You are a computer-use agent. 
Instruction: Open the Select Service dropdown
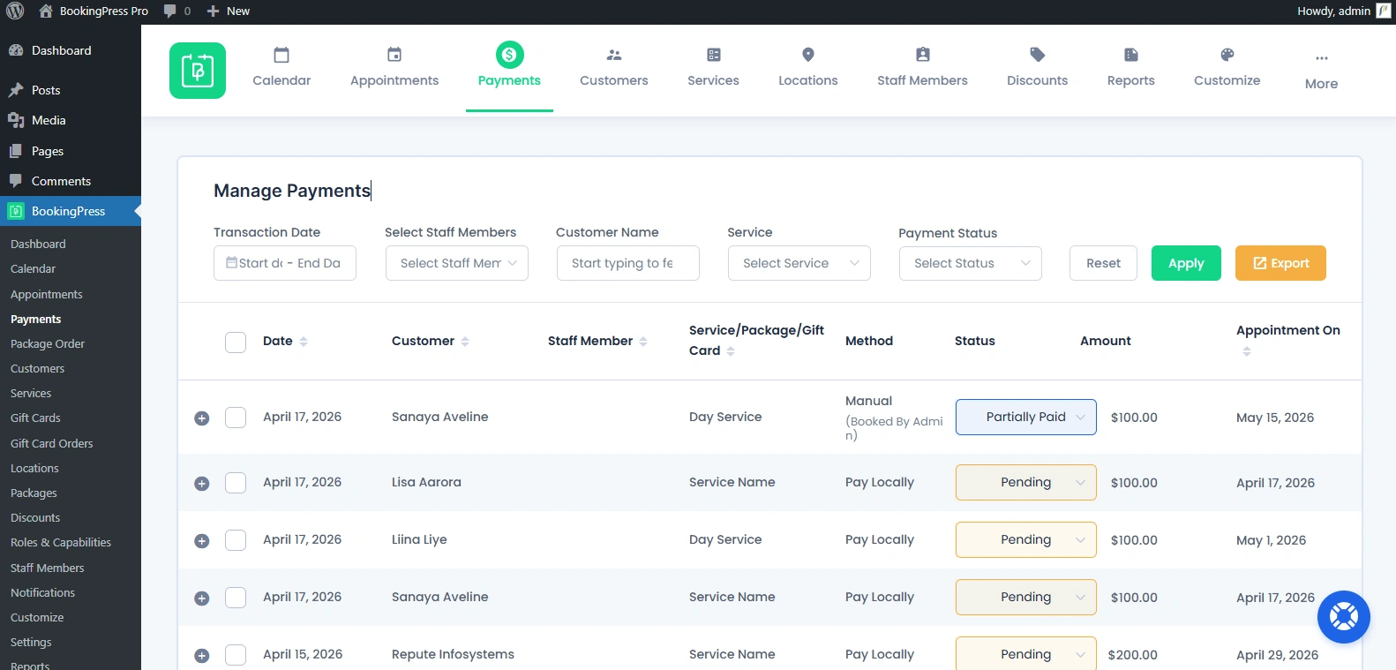click(799, 263)
